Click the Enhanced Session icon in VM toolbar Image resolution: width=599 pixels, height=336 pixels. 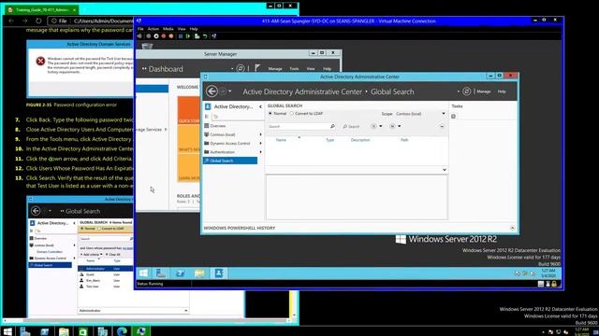click(x=214, y=36)
